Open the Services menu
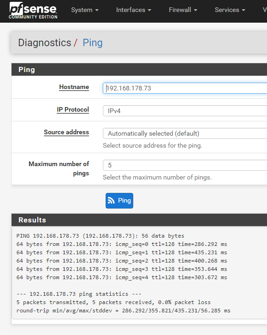 (x=230, y=10)
